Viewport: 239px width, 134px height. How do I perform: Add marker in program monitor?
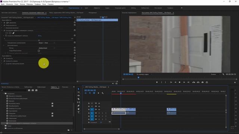point(157,82)
